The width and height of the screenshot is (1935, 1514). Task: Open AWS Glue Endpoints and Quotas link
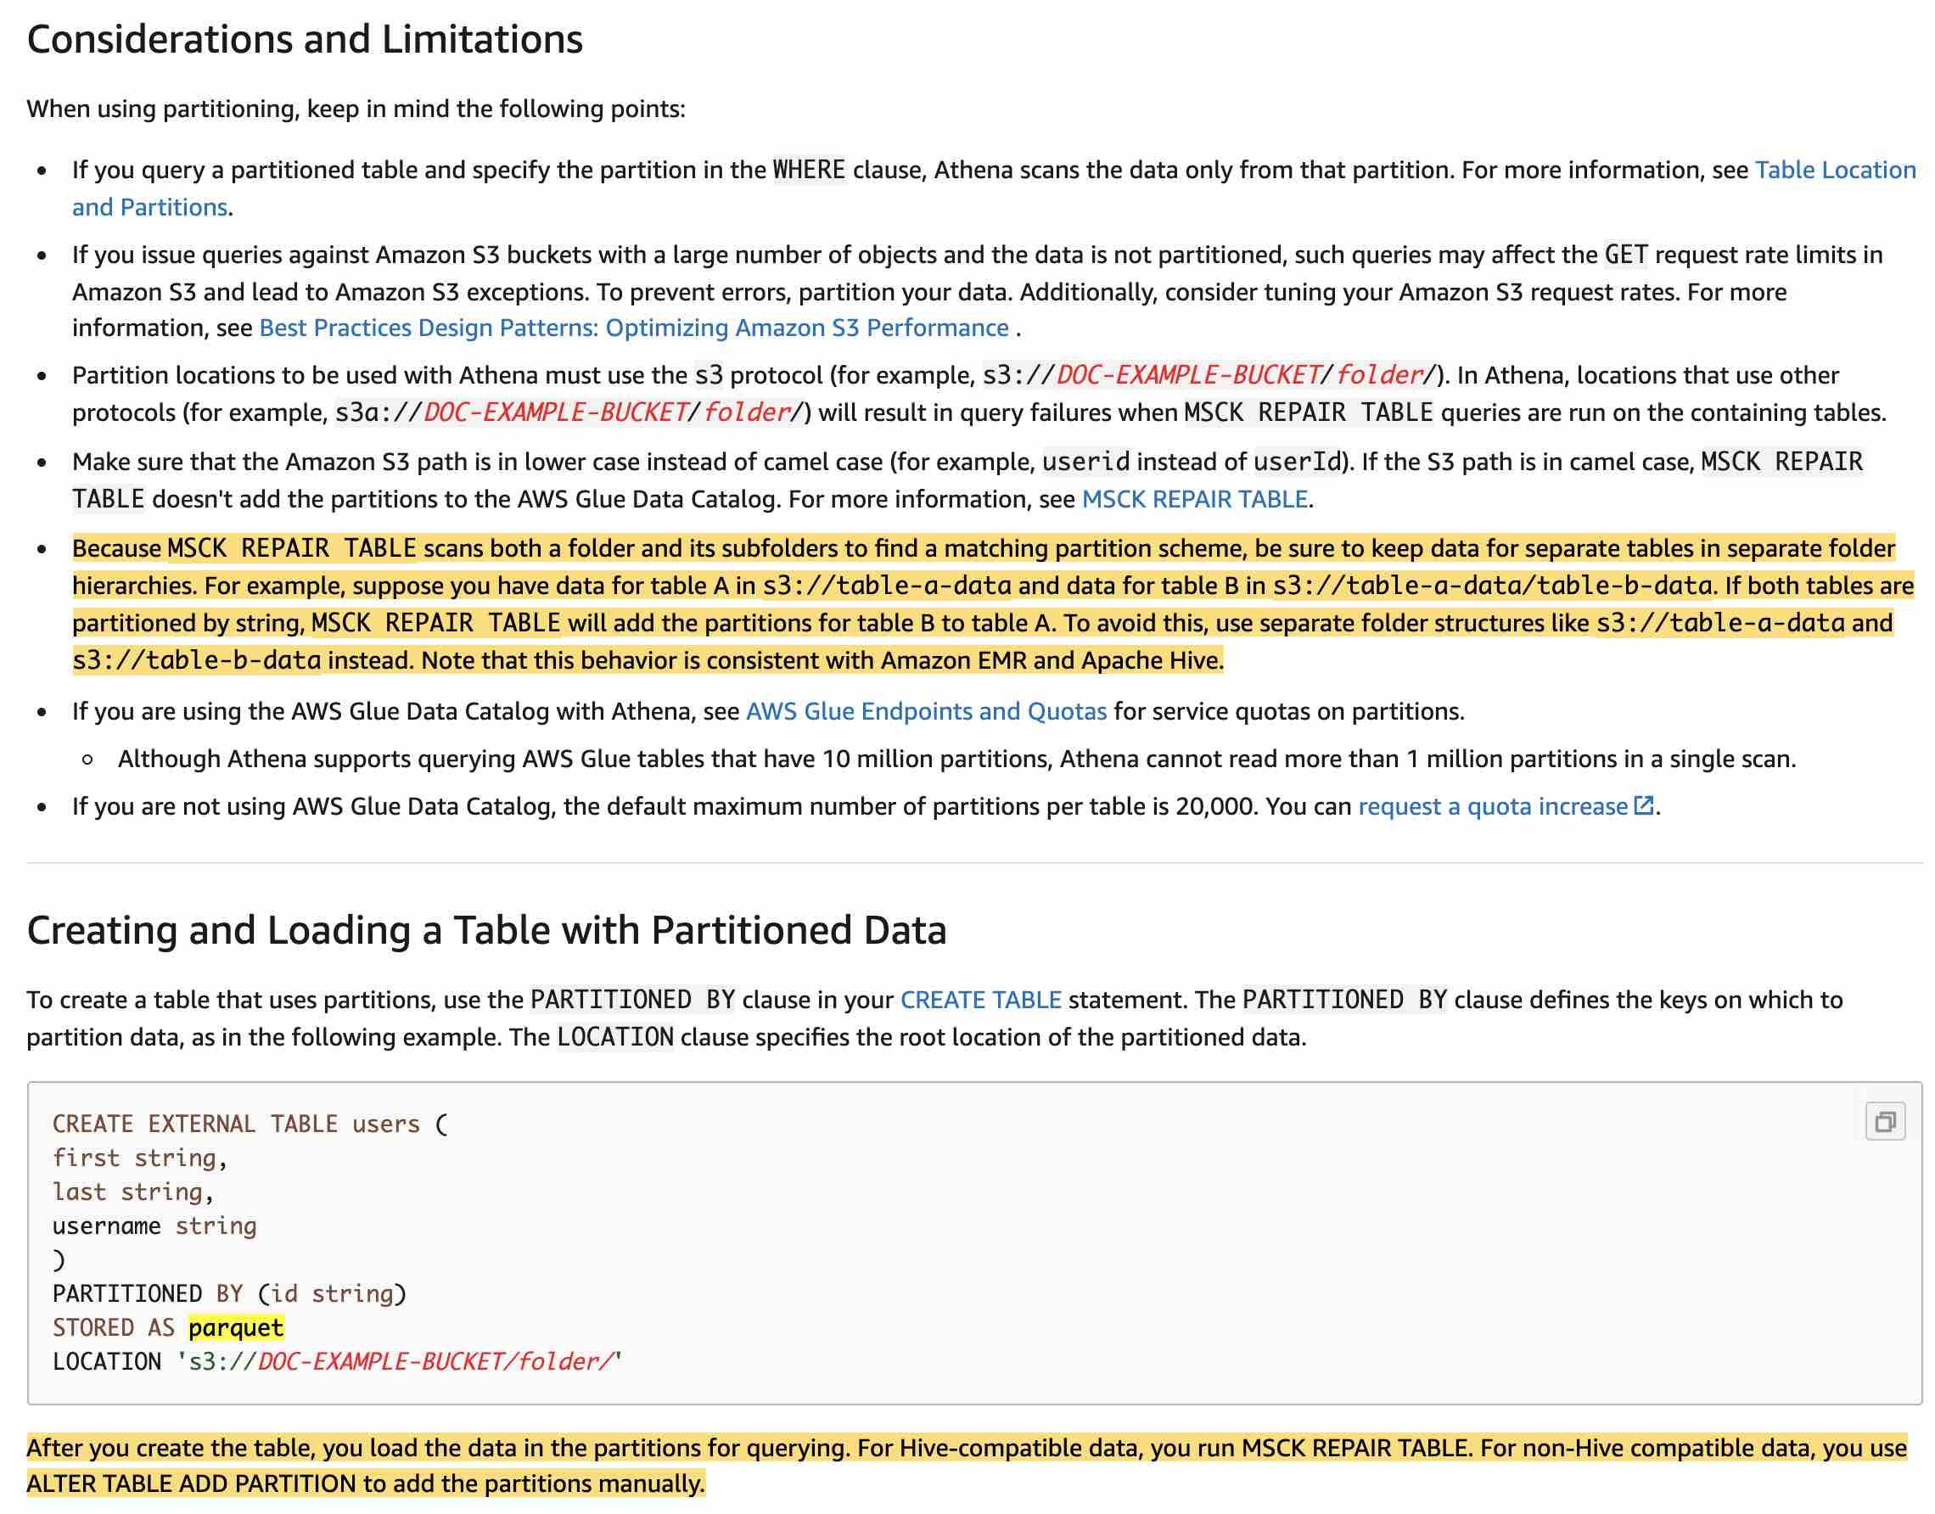click(x=925, y=711)
